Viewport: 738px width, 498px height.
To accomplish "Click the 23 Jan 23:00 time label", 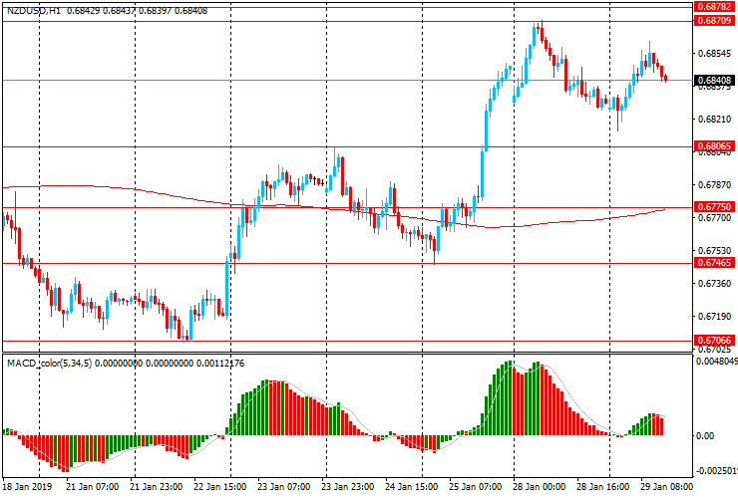I will [347, 488].
